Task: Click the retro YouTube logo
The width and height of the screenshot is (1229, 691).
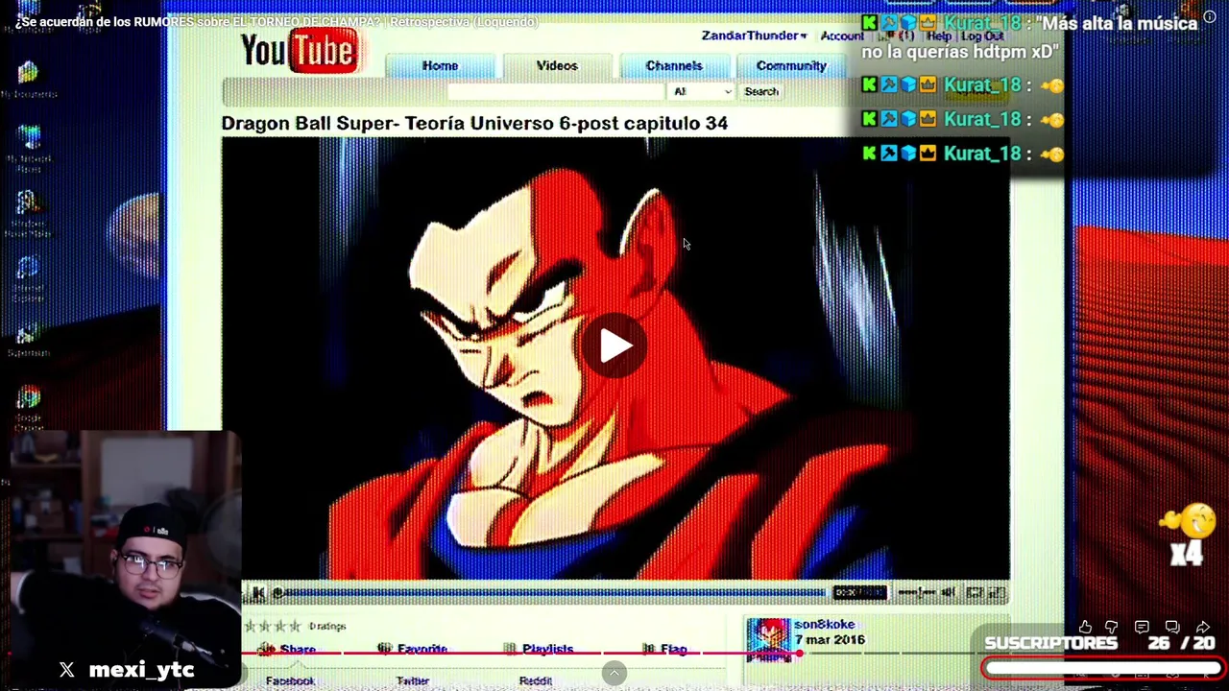Action: [x=299, y=51]
